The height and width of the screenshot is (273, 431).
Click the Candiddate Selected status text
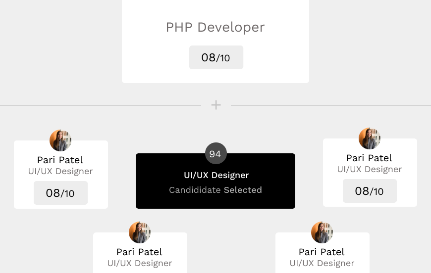tap(215, 190)
